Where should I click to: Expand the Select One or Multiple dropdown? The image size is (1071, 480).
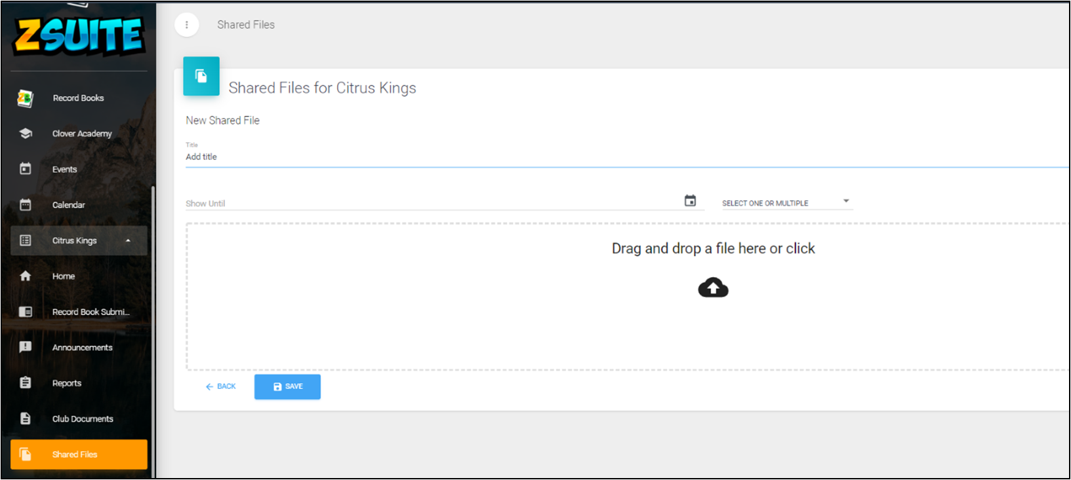[x=786, y=202]
